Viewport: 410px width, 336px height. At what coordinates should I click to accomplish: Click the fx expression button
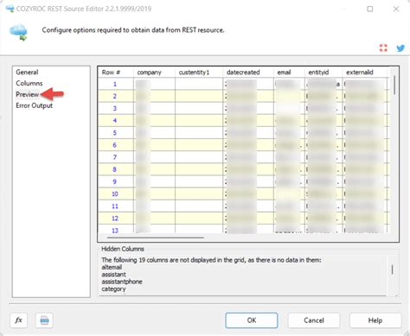18,320
